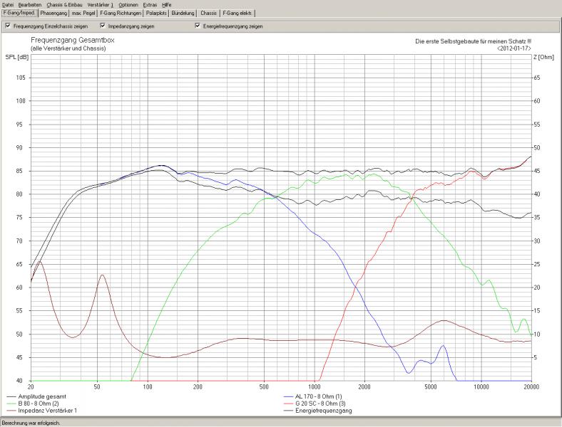
Task: Switch to the max. Pegel tab
Action: pos(83,13)
